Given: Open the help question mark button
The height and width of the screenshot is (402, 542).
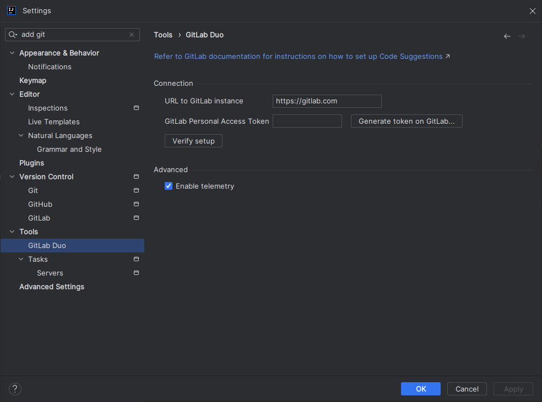Looking at the screenshot, I should [15, 389].
